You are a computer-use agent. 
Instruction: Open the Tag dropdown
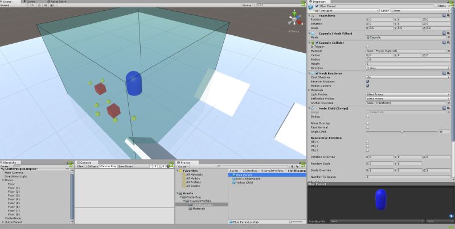(x=350, y=11)
